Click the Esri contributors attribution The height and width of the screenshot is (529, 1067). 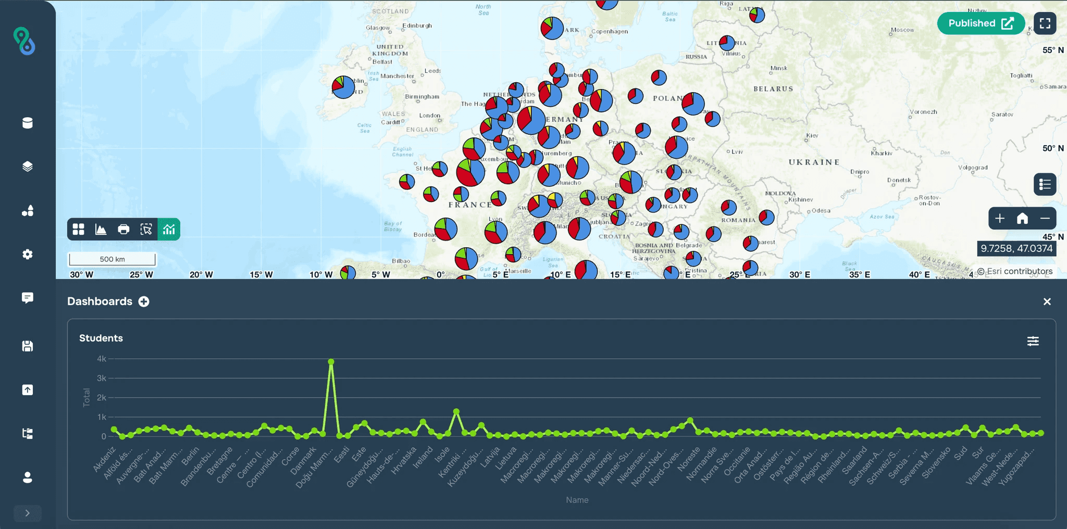tap(1015, 271)
